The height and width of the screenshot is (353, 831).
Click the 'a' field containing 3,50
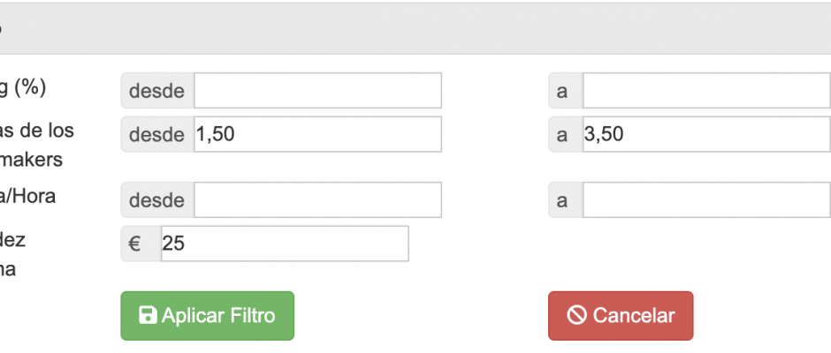point(706,134)
